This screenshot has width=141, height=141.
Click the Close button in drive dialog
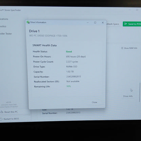(x=95, y=102)
